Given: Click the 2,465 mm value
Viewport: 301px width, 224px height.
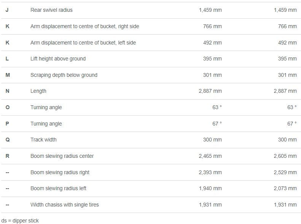Looking at the screenshot, I should [210, 156].
